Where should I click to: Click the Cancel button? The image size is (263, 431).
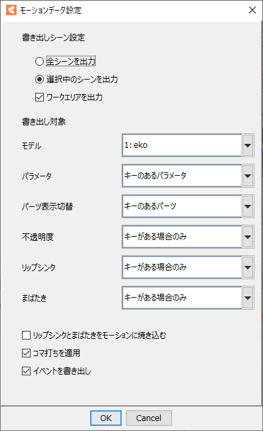pyautogui.click(x=149, y=418)
